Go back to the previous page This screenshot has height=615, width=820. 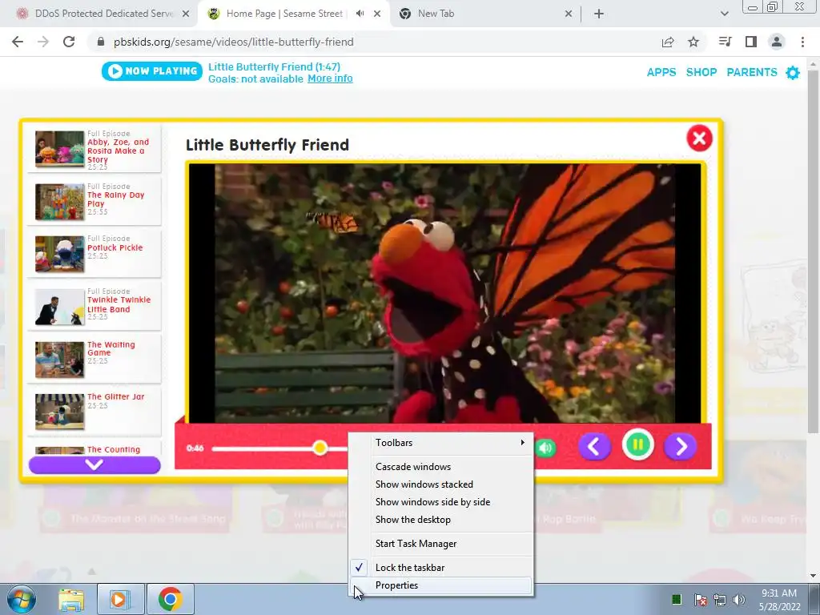[x=18, y=42]
